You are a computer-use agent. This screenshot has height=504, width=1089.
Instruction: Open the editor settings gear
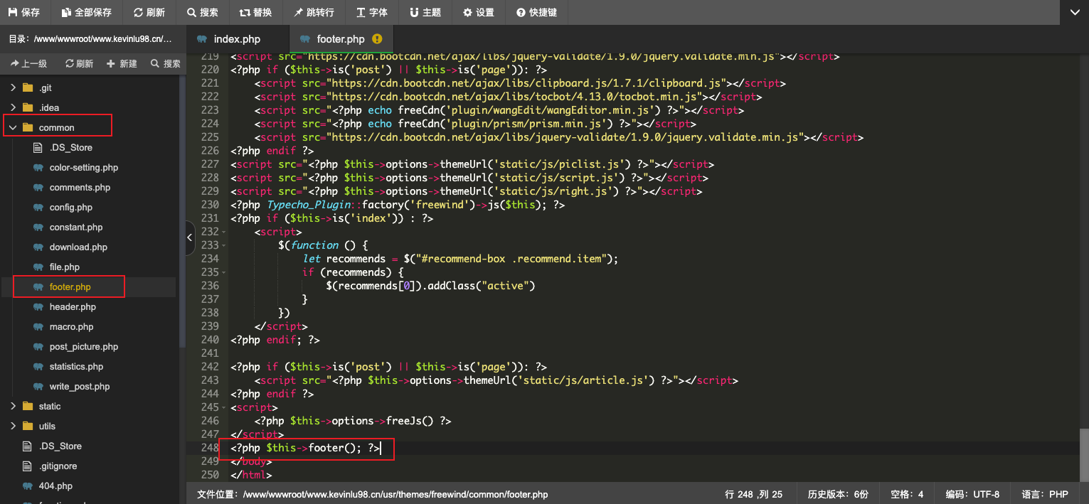pyautogui.click(x=467, y=13)
